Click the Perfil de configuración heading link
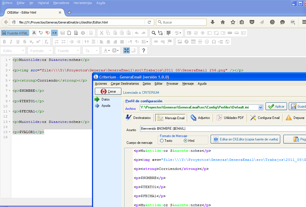Screen dimensions: 306x207 coord(144,101)
